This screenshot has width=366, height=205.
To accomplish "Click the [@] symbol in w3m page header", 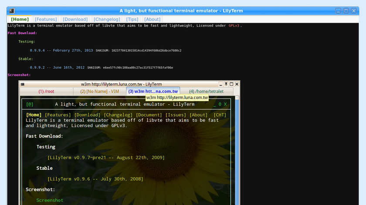I will 30,104.
